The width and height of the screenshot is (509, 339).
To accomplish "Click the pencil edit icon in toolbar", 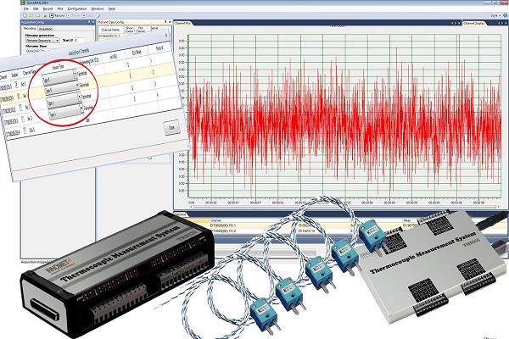I will 98,15.
